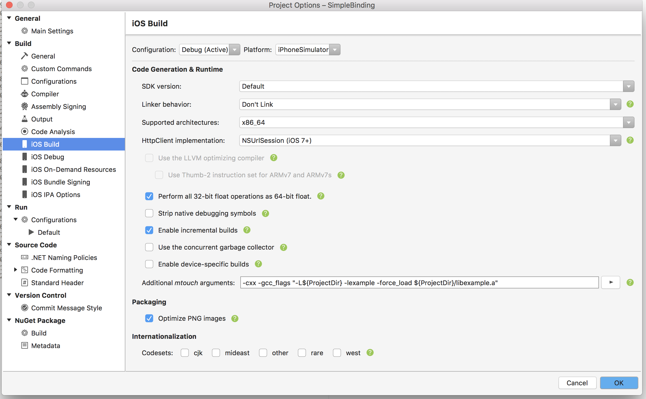The height and width of the screenshot is (399, 646).
Task: Uncheck Perform 32-bit float operations as 64-bit
Action: [x=149, y=196]
